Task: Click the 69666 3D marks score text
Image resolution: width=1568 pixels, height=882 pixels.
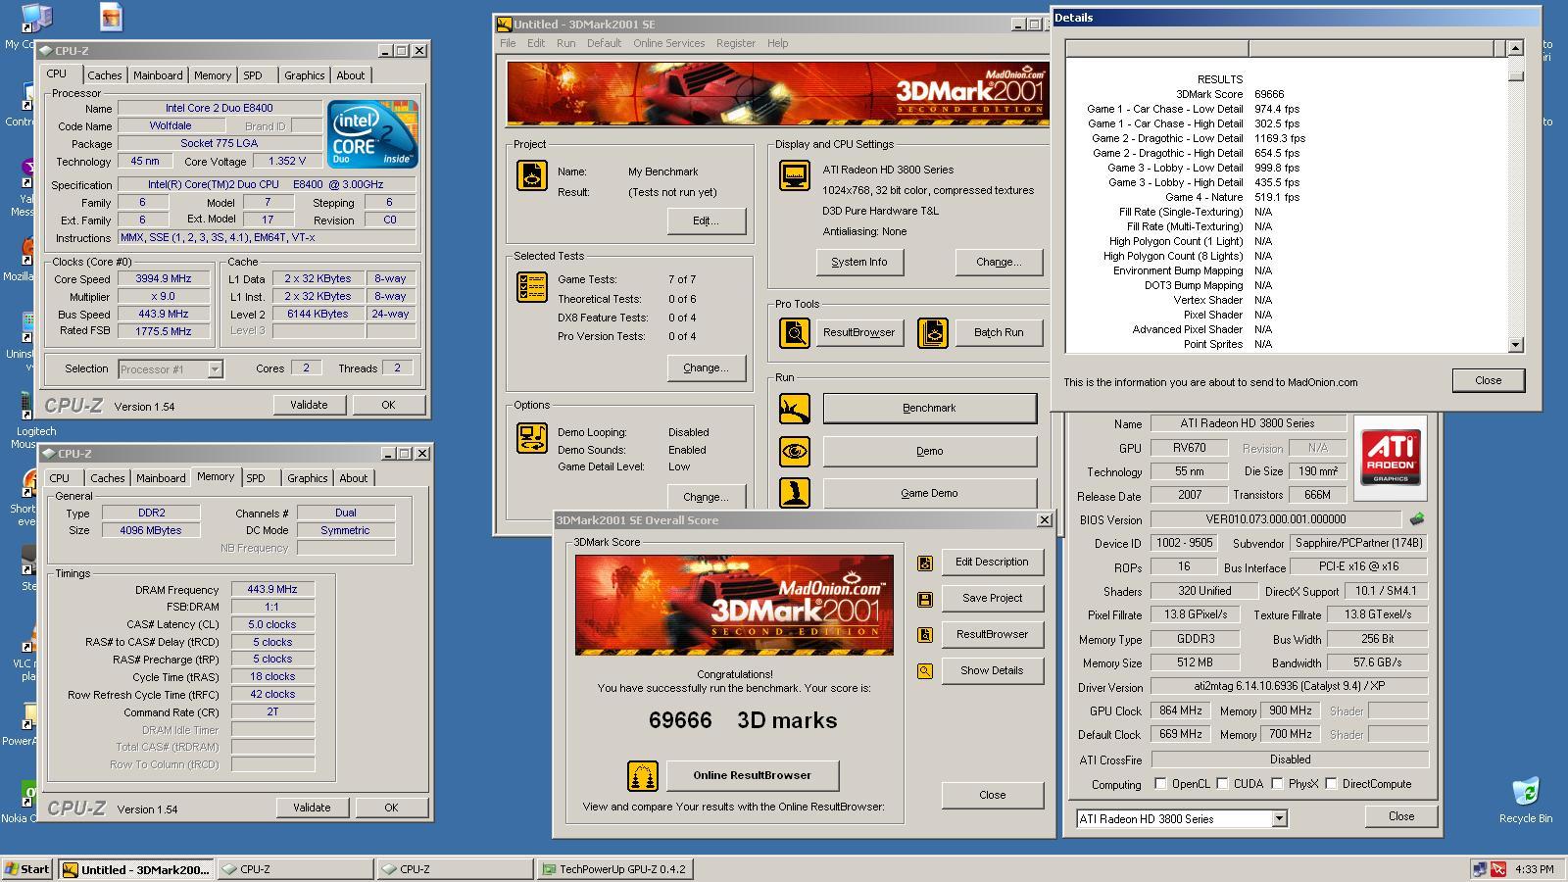Action: click(x=743, y=720)
